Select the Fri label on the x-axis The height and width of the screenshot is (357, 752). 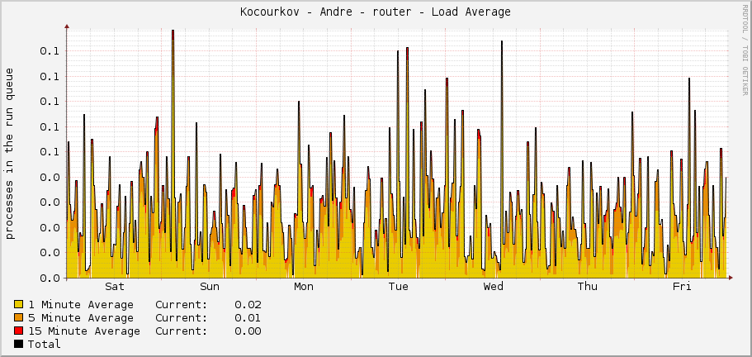coord(682,287)
